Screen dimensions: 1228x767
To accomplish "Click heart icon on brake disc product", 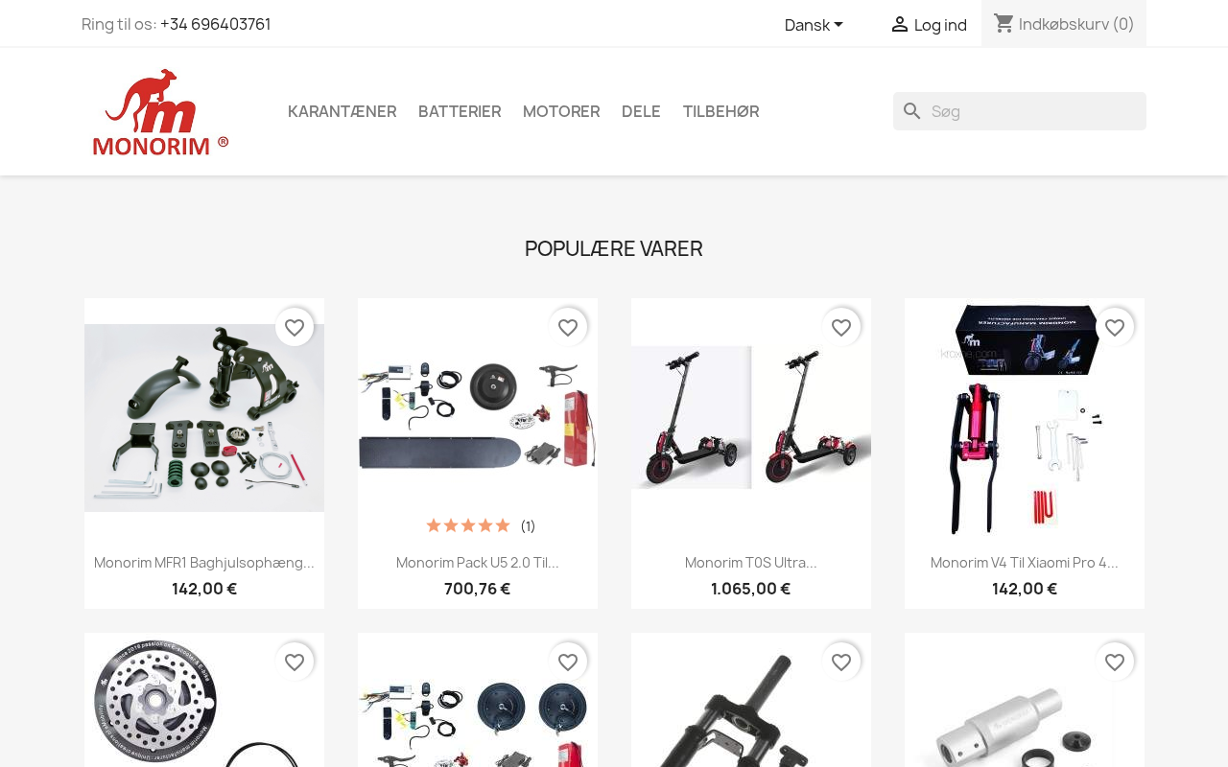I will pos(295,662).
